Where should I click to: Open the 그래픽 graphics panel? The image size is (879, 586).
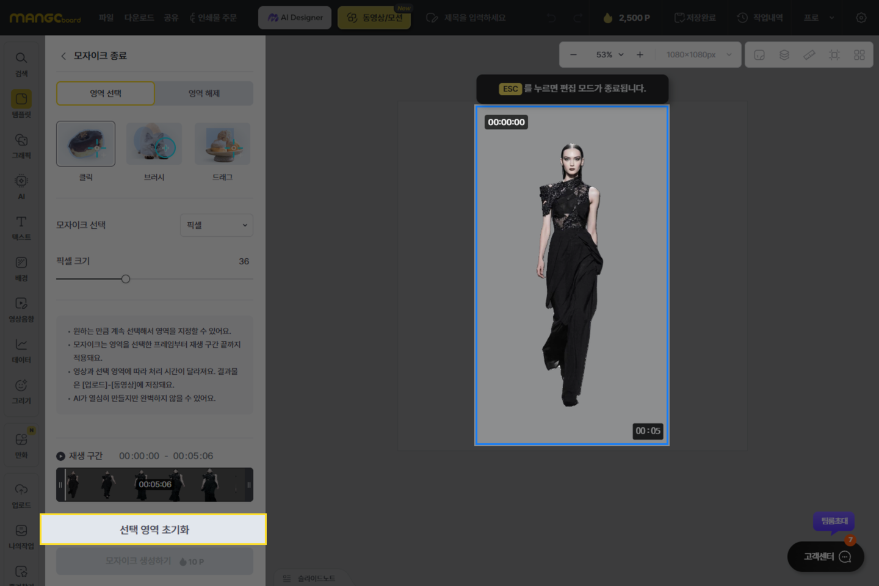(x=21, y=146)
